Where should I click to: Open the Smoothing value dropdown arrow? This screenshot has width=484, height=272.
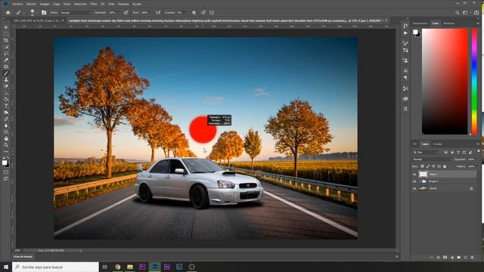click(187, 13)
